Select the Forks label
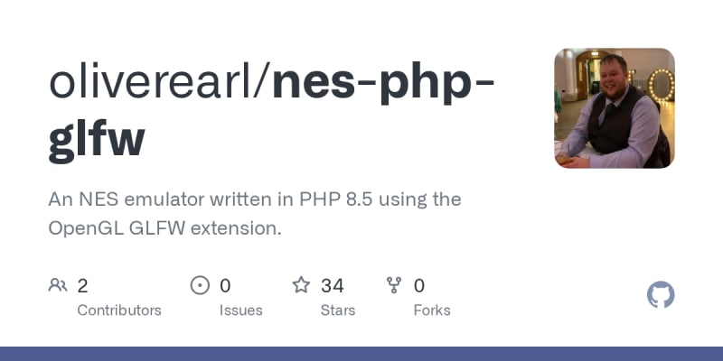Viewport: 723px width, 361px height. [x=431, y=310]
